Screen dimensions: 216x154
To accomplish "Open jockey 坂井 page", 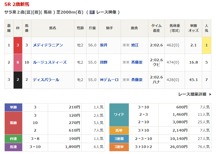I will [104, 45].
